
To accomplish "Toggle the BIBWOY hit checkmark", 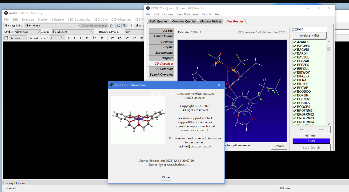I will coord(295,72).
